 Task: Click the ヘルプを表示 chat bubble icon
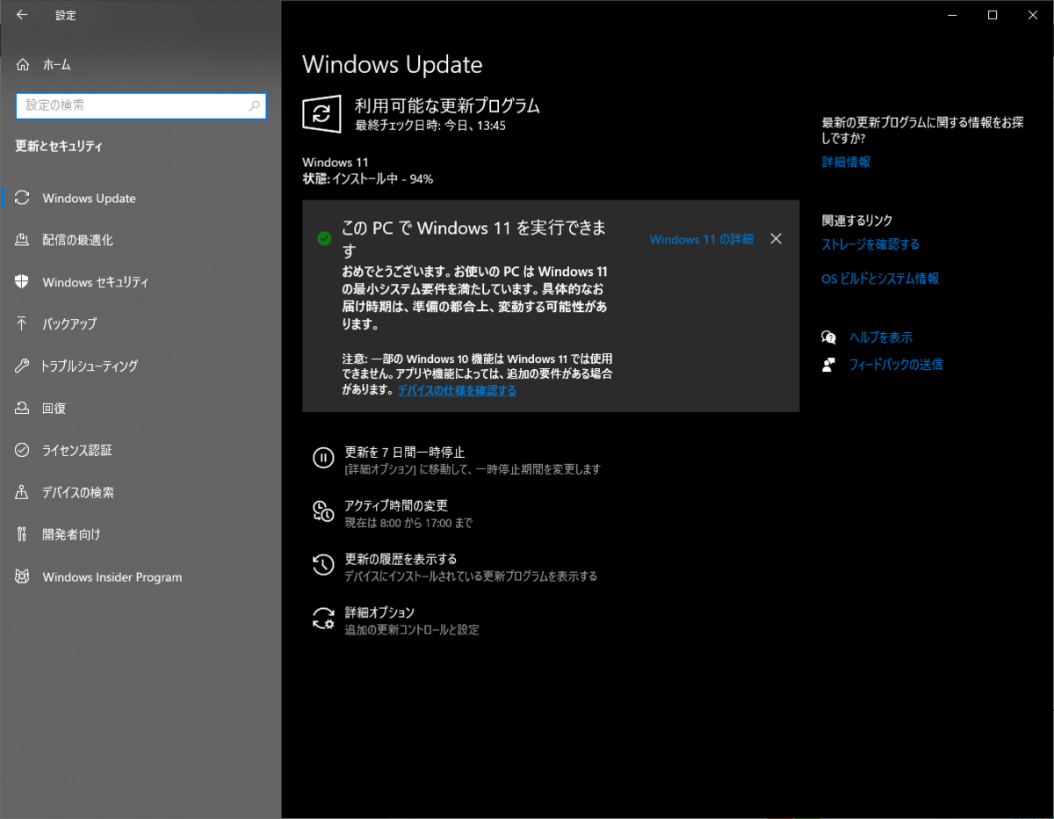828,337
